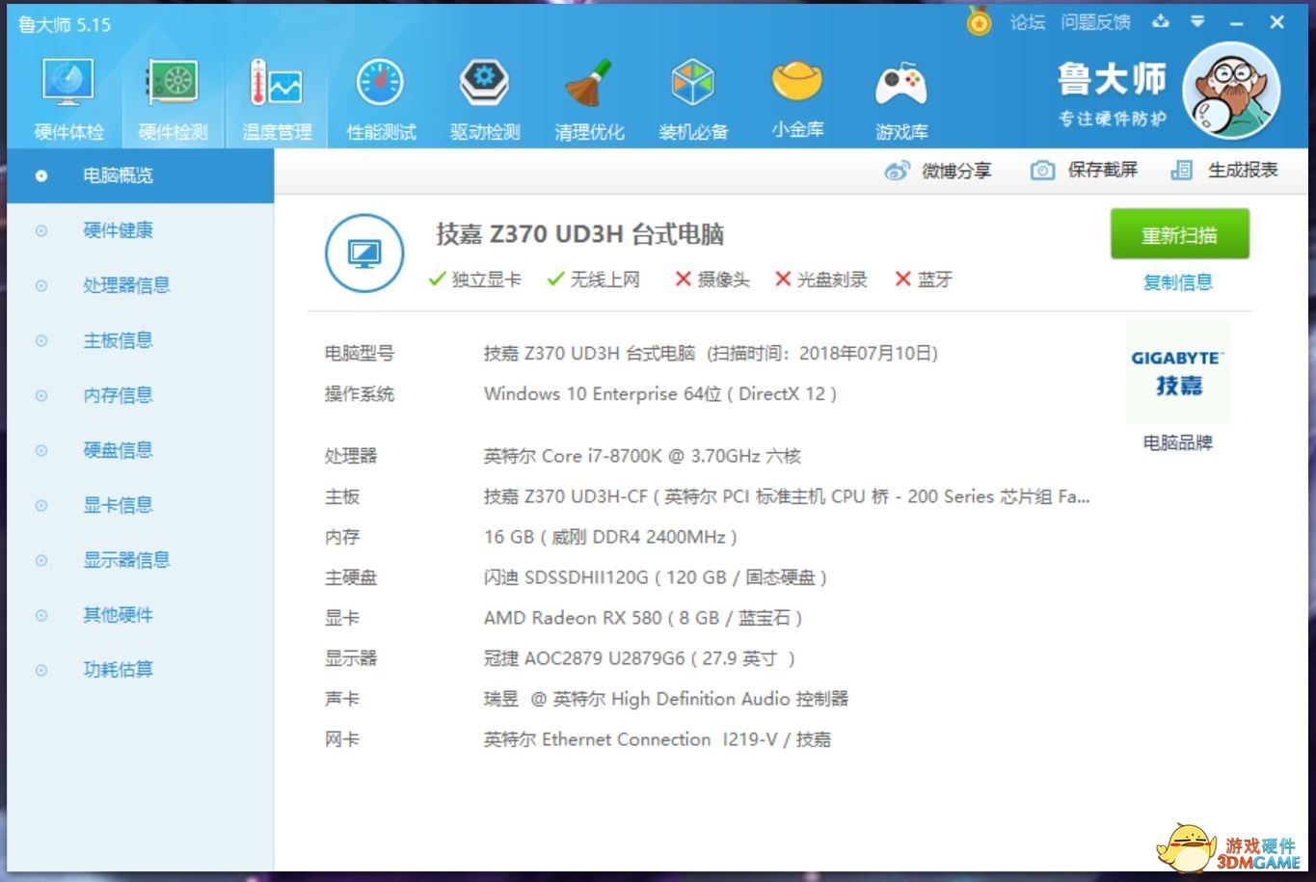Click the 无线上网 checkmark indicator
The height and width of the screenshot is (882, 1316).
pos(593,280)
